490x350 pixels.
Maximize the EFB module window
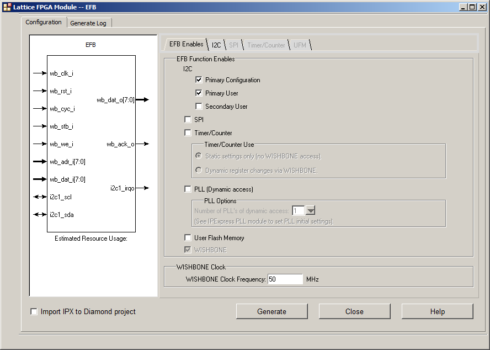tap(472, 7)
